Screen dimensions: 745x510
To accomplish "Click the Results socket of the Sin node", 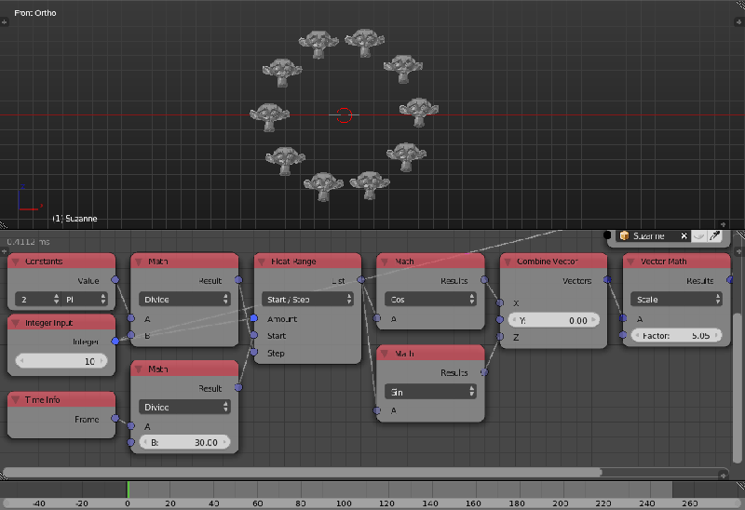I will (x=484, y=372).
